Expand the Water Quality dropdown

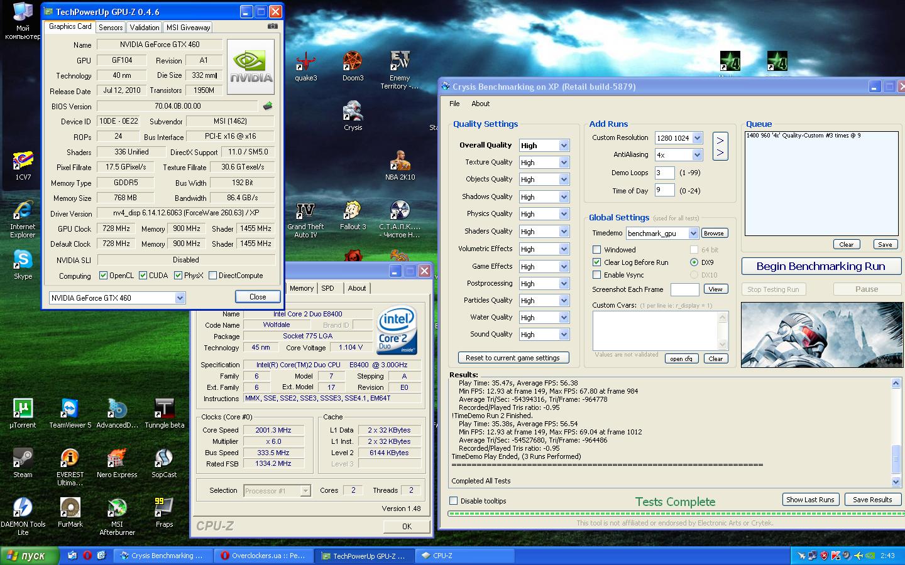point(564,318)
